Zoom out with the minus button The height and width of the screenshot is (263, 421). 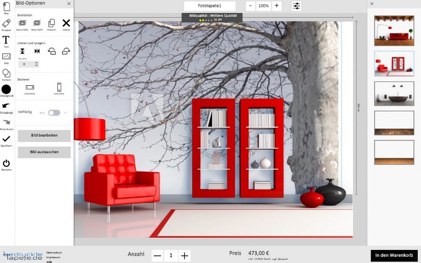(250, 6)
